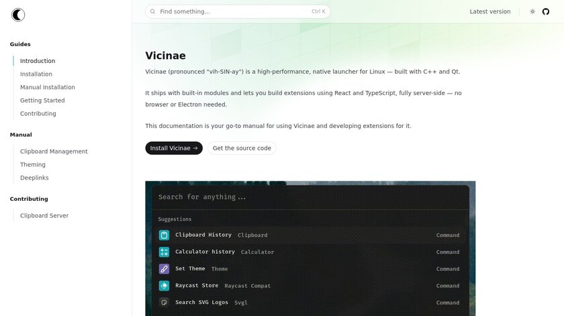Open the Installation guide page

click(x=36, y=74)
